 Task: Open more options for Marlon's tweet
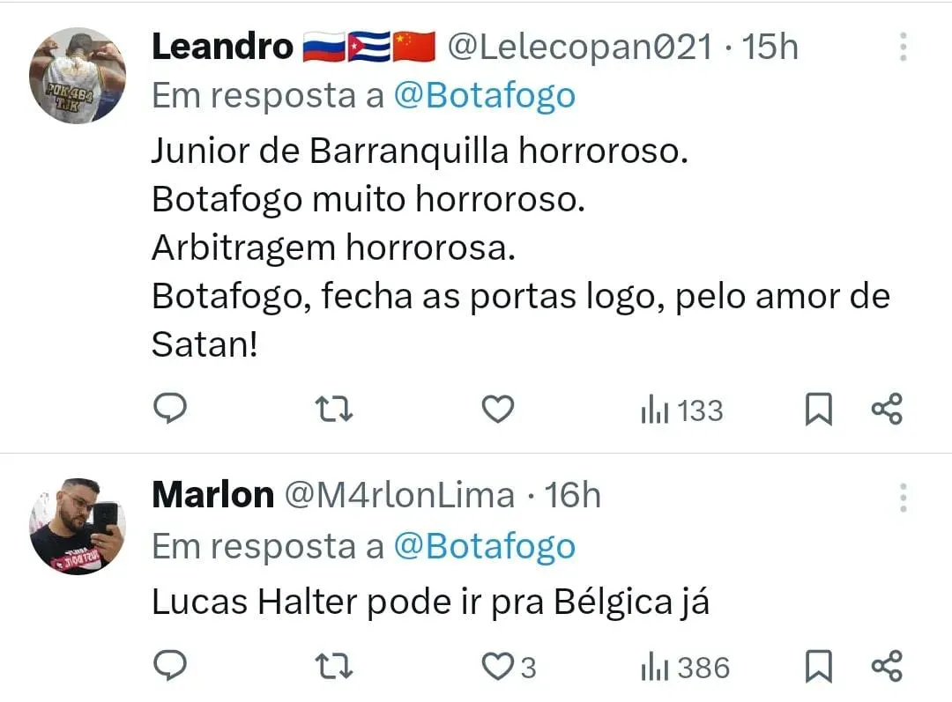point(903,497)
